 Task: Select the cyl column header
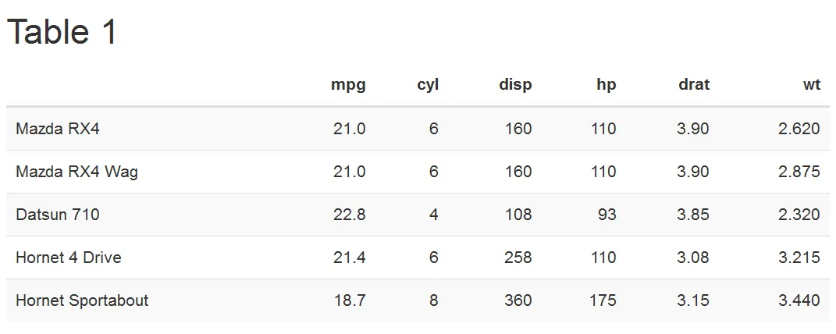428,84
